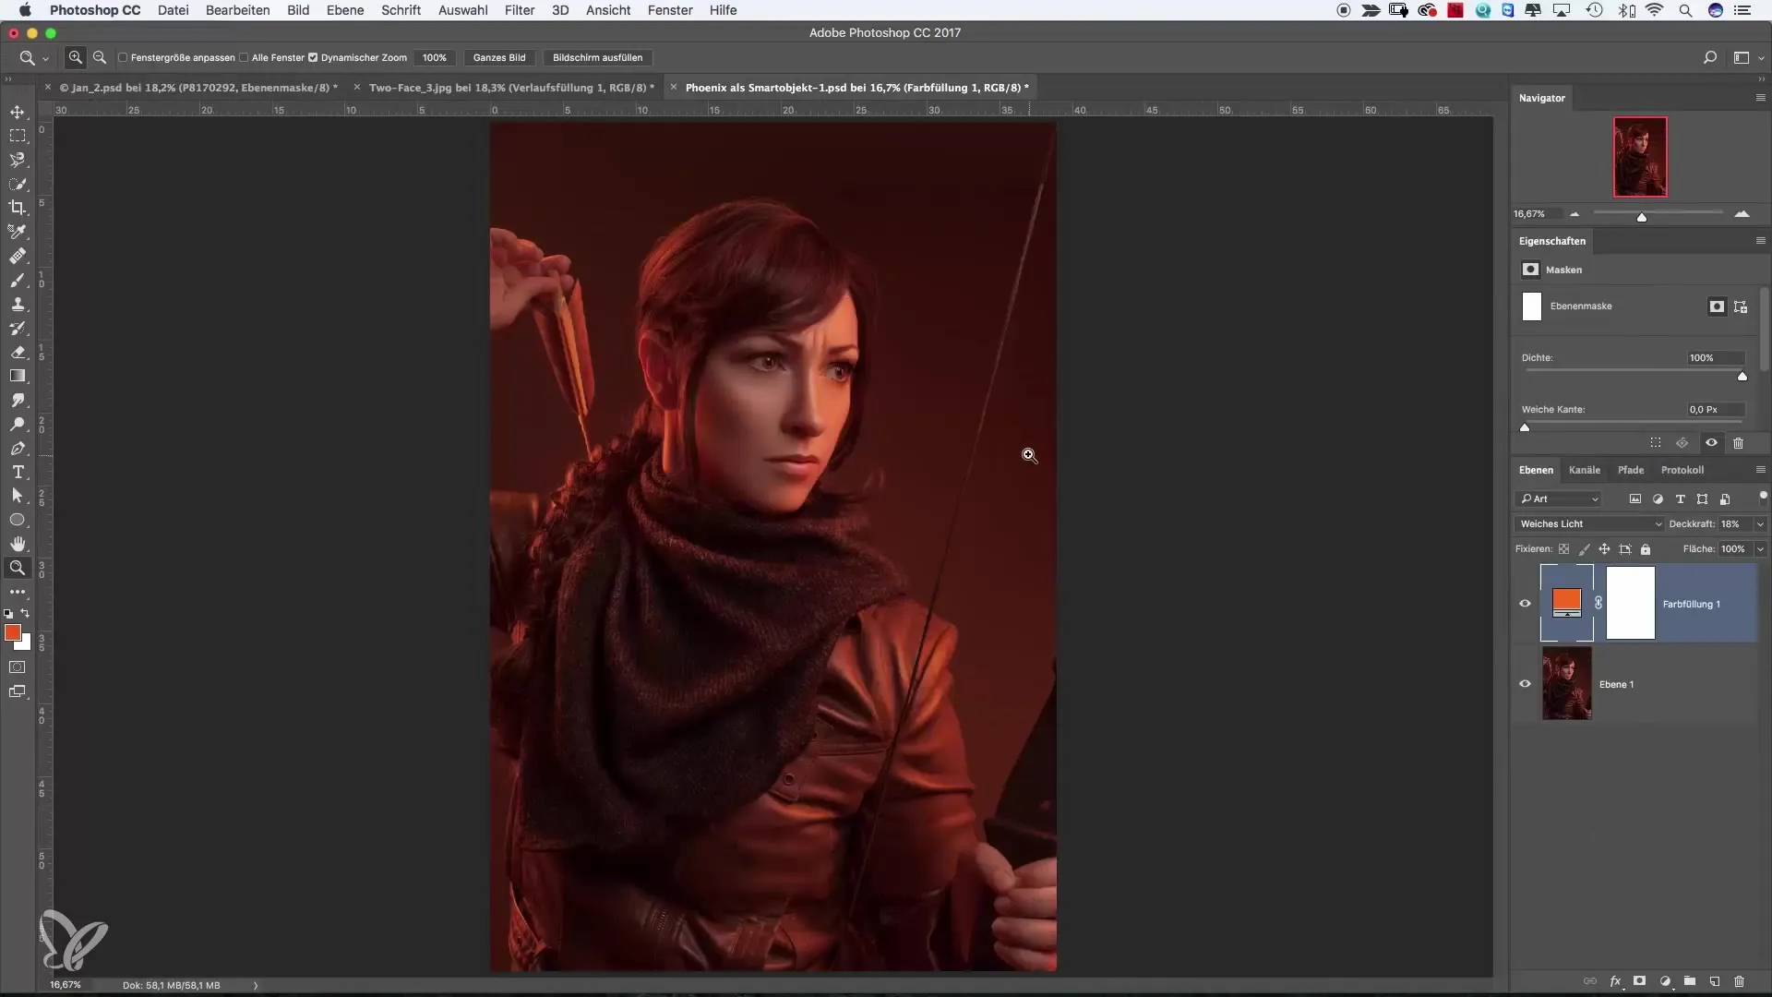Open the Bild menu
This screenshot has height=997, width=1772.
pos(298,10)
